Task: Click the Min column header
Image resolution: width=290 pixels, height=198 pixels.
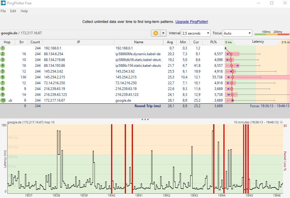Action: [183, 42]
